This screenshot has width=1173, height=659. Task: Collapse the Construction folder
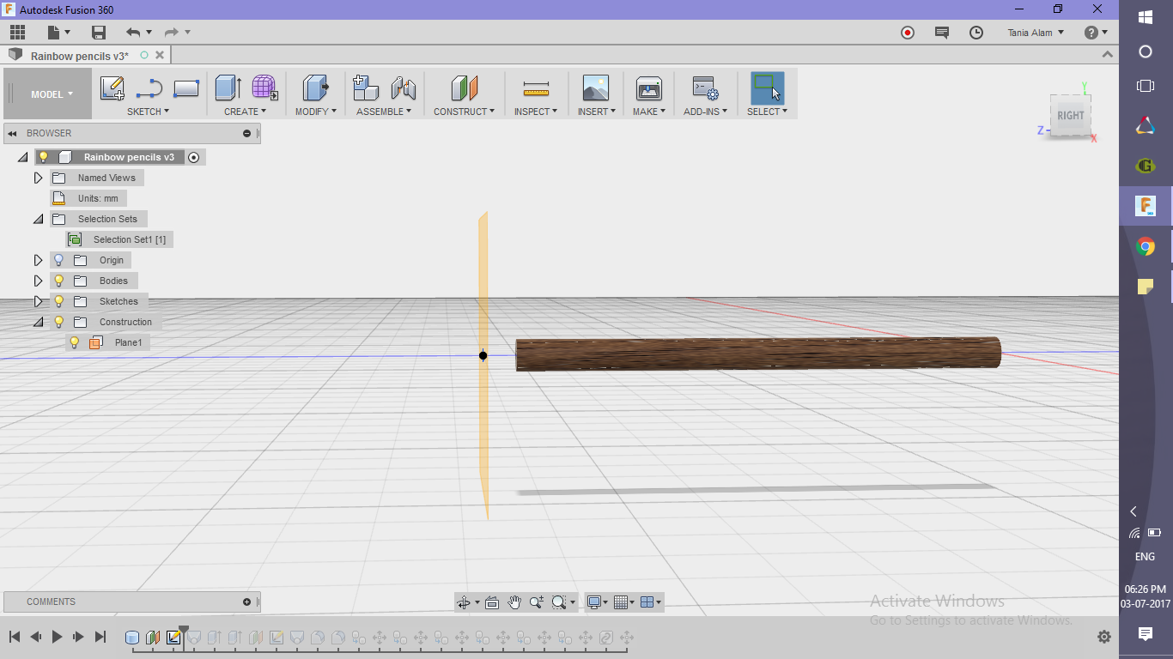pyautogui.click(x=38, y=322)
